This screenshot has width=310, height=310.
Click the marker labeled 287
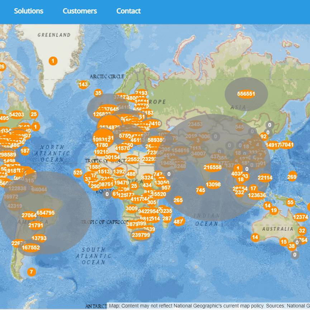[x=167, y=219]
